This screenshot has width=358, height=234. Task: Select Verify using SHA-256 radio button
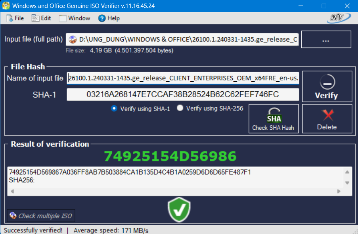click(180, 108)
